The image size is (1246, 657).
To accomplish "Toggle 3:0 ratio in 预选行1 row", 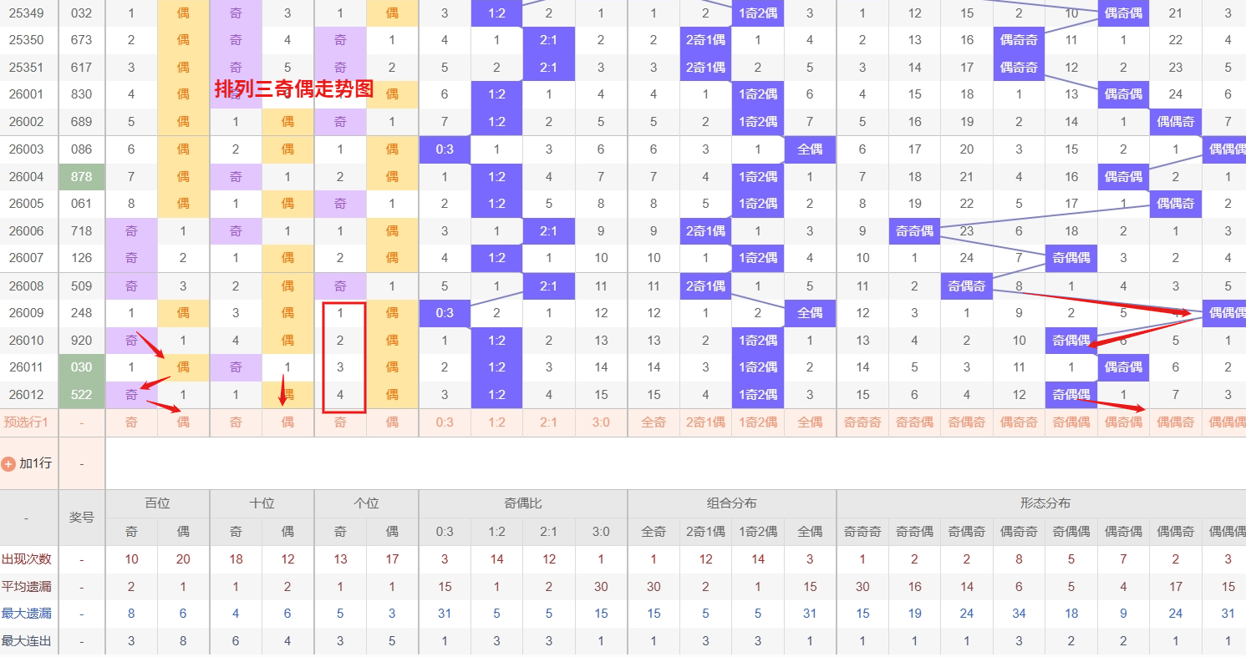I will [601, 422].
